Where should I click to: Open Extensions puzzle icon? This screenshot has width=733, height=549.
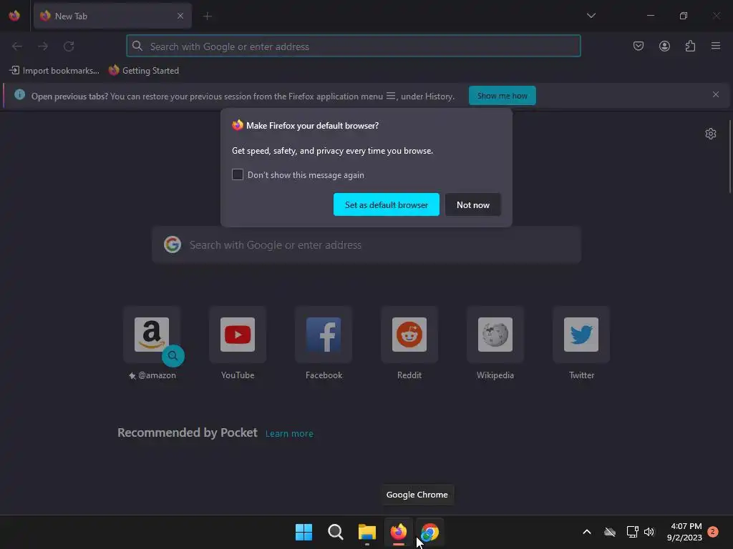click(690, 46)
